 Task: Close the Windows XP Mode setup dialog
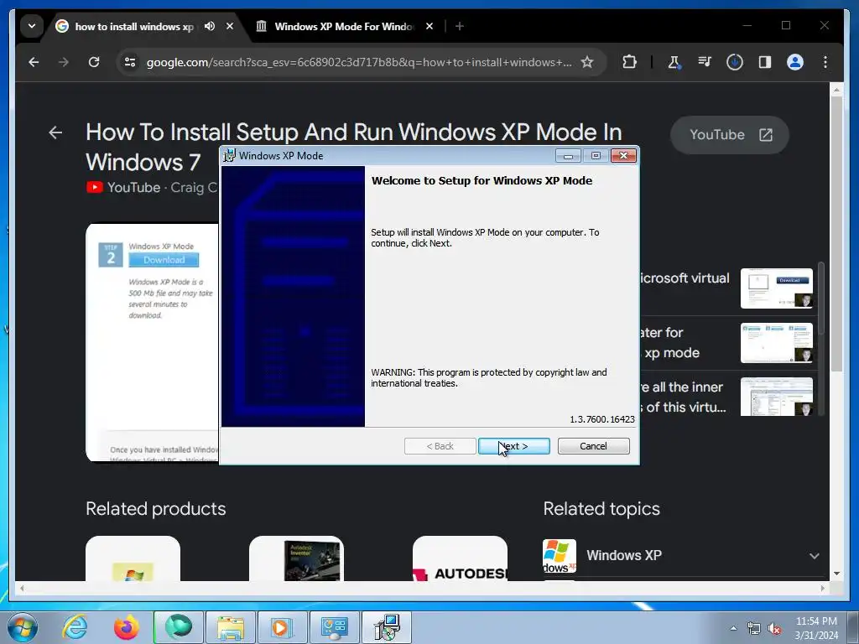click(x=623, y=156)
